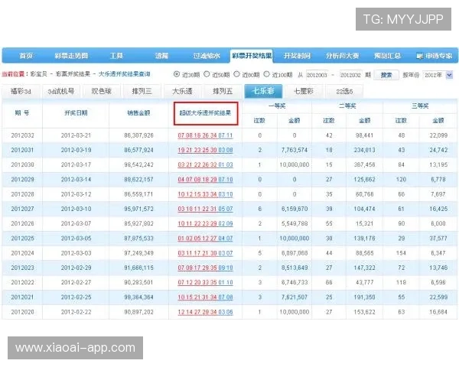
Task: Switch to the 七乐彩 tab
Action: tap(263, 91)
